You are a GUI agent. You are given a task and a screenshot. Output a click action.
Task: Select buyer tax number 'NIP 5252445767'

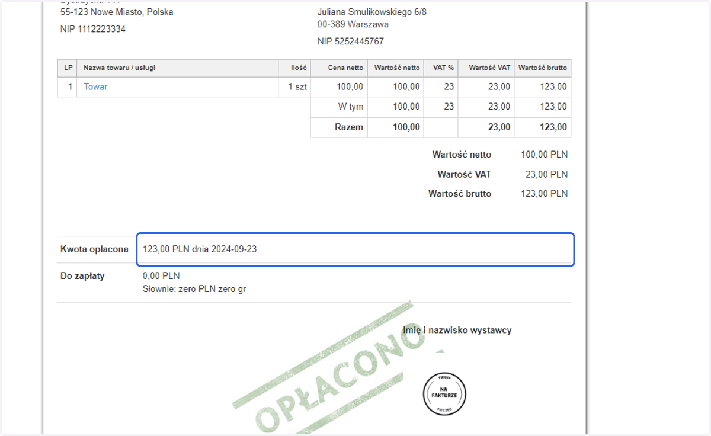click(351, 41)
